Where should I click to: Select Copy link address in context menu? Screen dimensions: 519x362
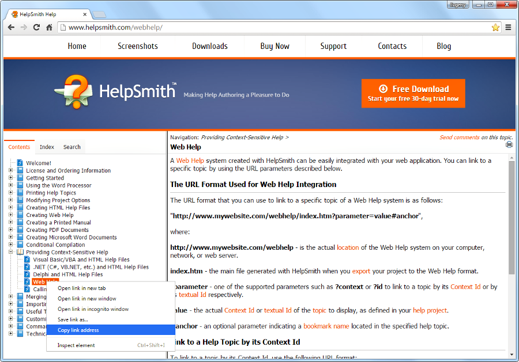pyautogui.click(x=111, y=330)
